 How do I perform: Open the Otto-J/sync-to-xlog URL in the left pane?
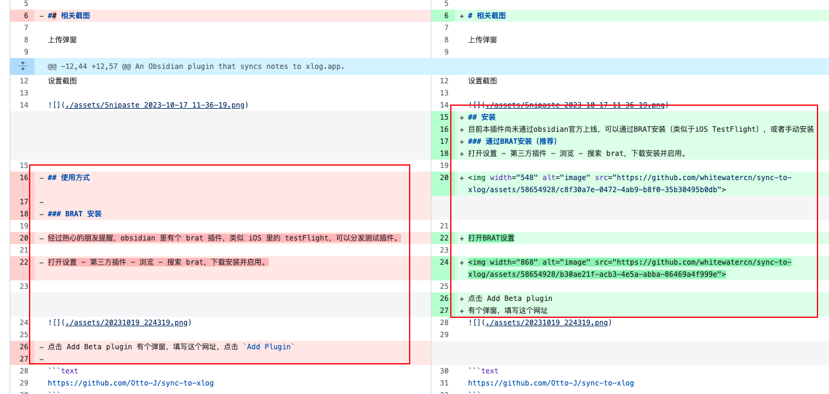[131, 383]
